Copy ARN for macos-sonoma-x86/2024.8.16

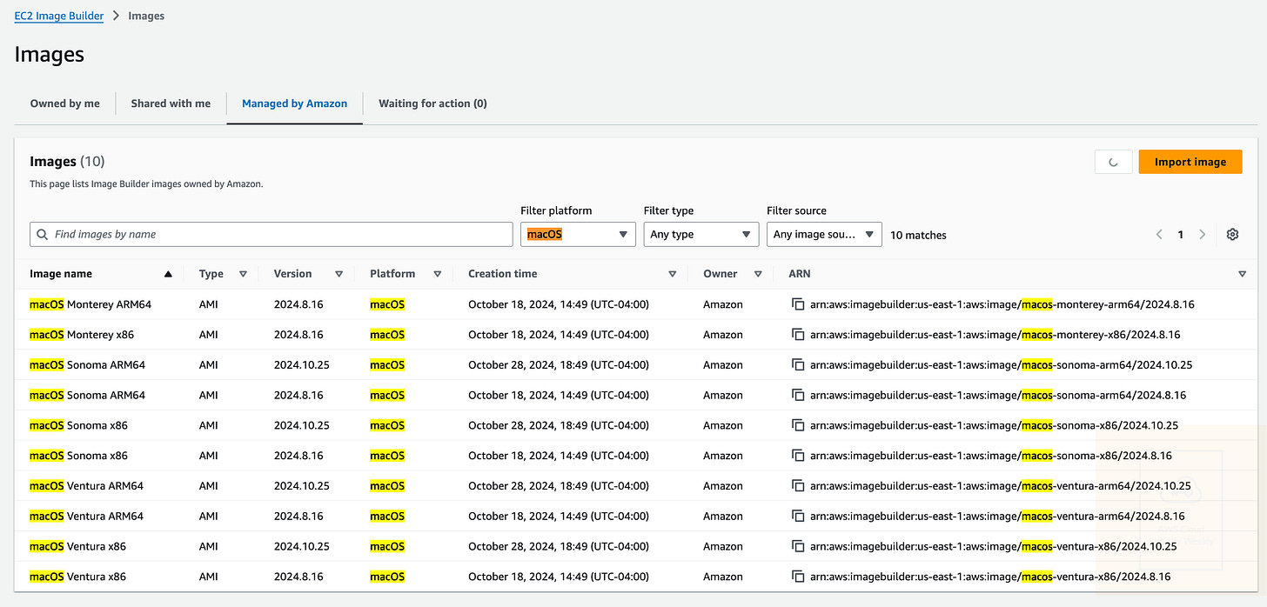coord(797,456)
